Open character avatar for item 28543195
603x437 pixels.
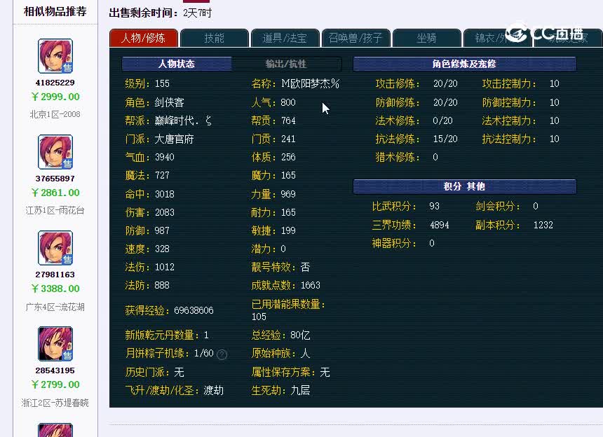point(55,344)
